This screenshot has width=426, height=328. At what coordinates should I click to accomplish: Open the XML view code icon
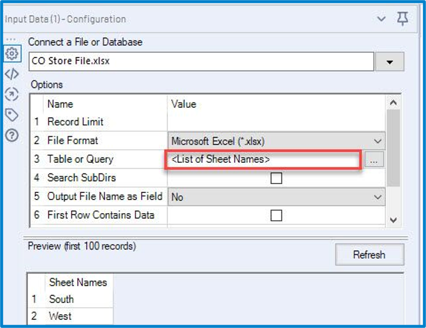12,74
